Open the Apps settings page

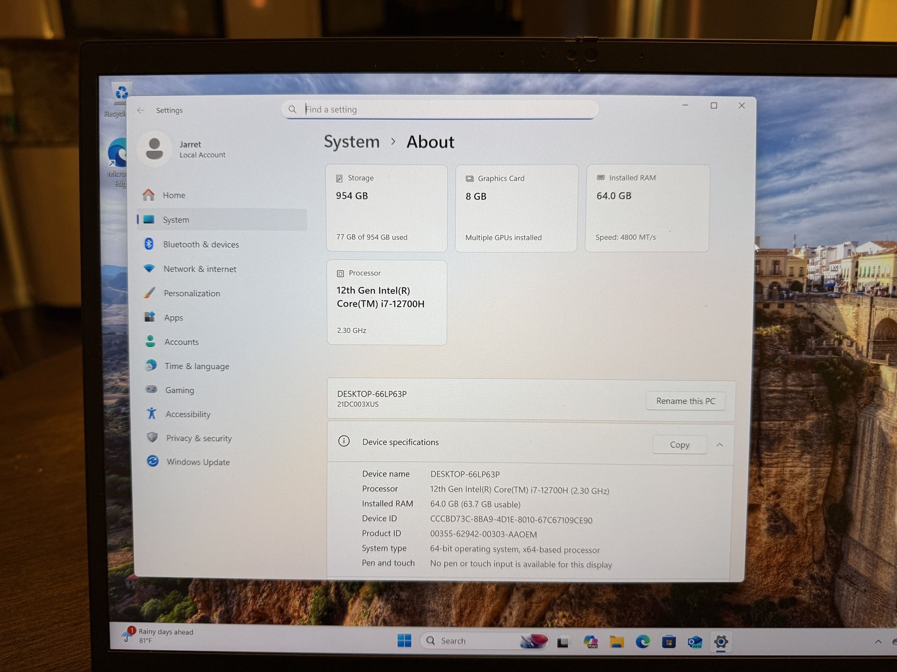coord(173,318)
